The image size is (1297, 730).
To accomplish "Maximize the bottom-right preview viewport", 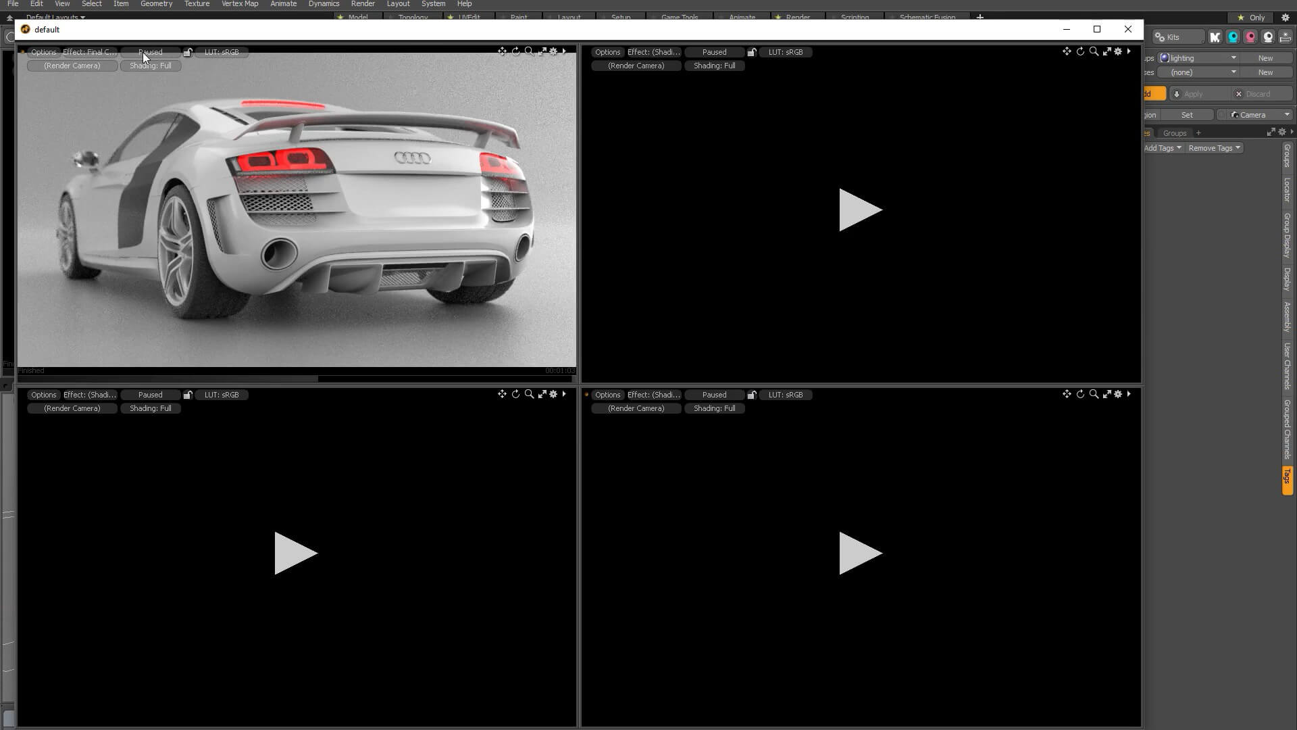I will (1107, 394).
